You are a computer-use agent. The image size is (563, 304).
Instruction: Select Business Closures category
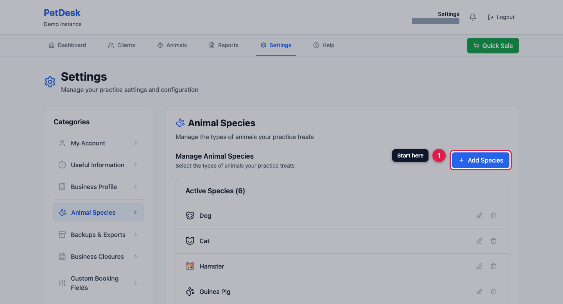pos(99,256)
